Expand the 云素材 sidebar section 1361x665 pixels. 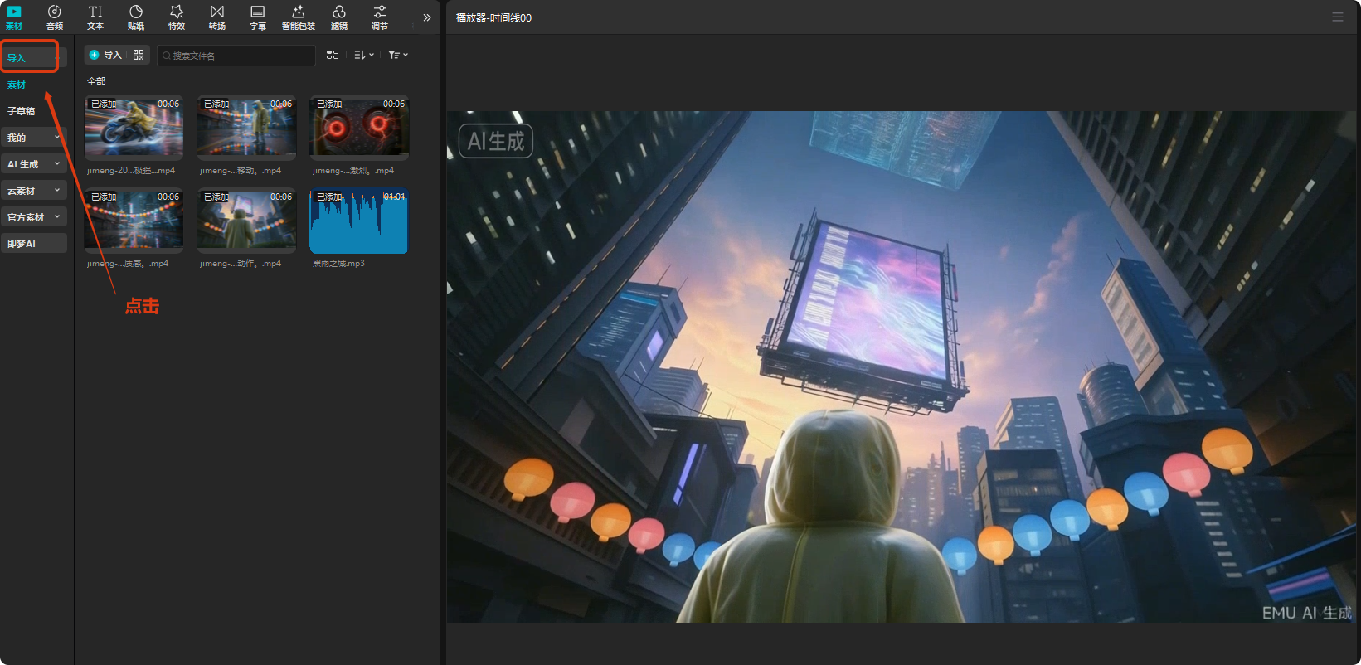pos(33,191)
